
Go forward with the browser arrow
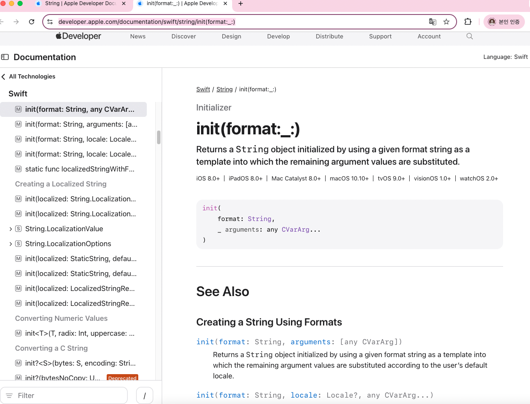pos(16,22)
